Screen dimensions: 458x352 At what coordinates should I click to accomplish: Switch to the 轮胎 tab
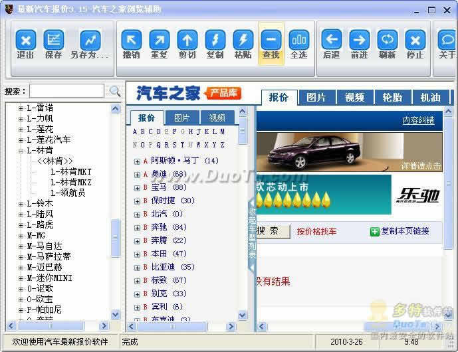point(393,97)
